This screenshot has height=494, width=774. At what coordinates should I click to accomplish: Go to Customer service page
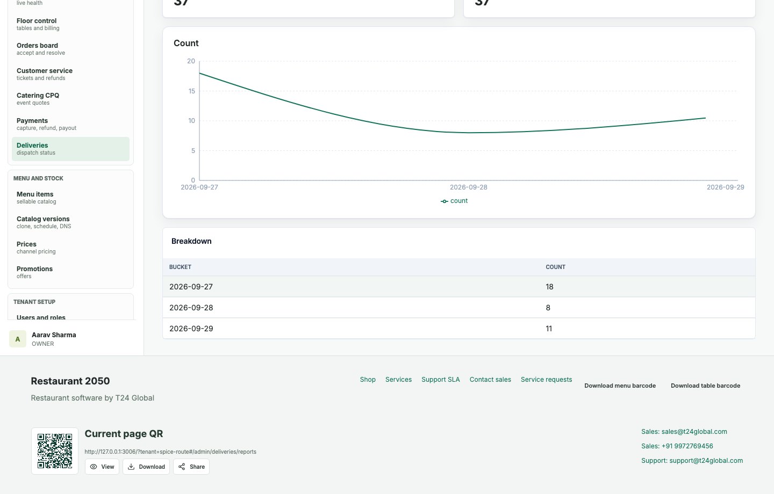70,74
